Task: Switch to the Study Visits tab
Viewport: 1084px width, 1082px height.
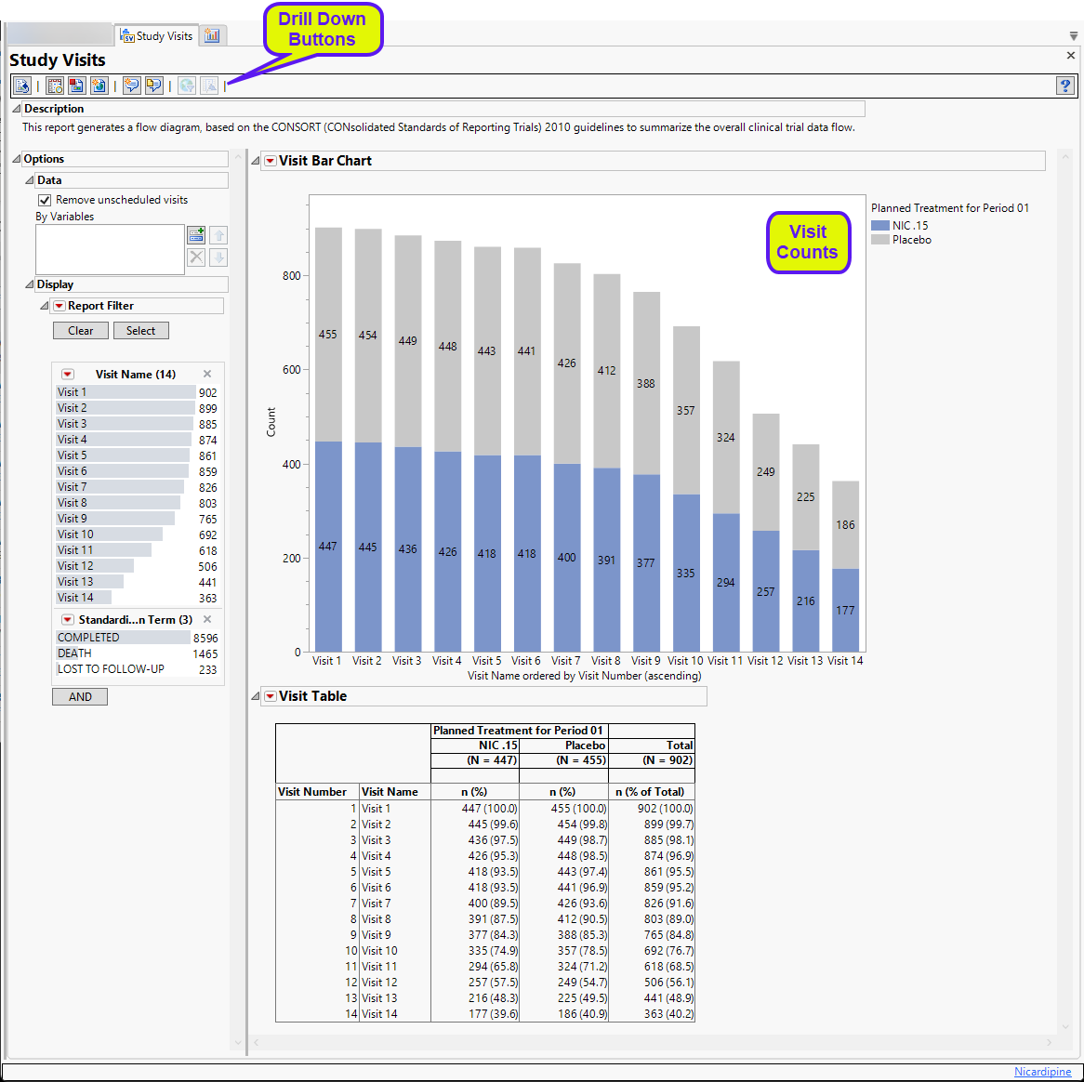Action: [156, 35]
